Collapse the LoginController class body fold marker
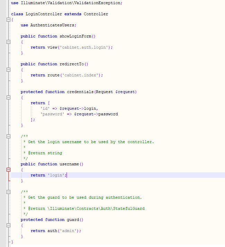 click(8, 20)
